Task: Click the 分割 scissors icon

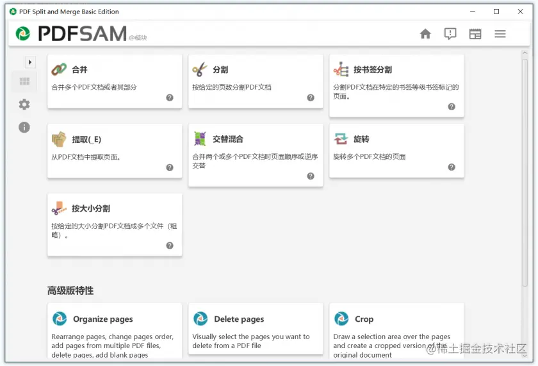Action: click(x=200, y=69)
